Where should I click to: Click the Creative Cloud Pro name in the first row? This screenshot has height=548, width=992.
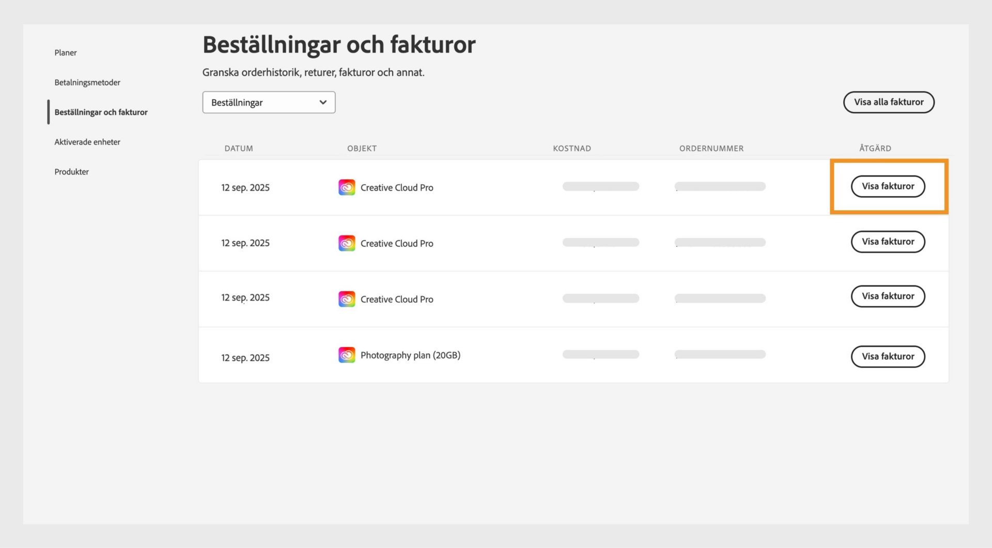[397, 187]
